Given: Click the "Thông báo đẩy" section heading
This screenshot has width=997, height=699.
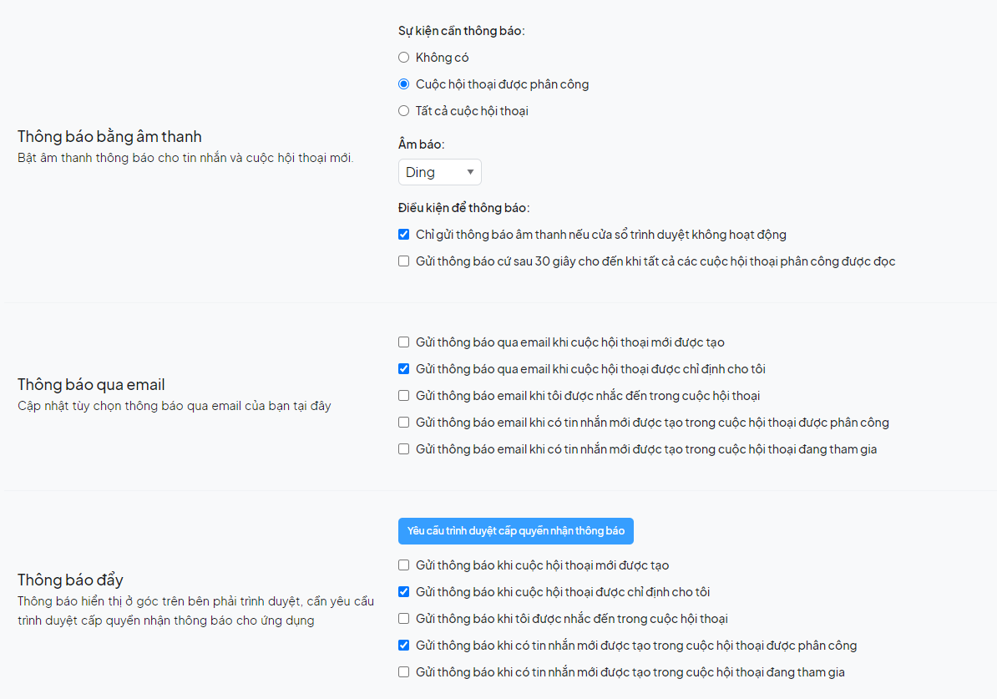Looking at the screenshot, I should (x=70, y=580).
